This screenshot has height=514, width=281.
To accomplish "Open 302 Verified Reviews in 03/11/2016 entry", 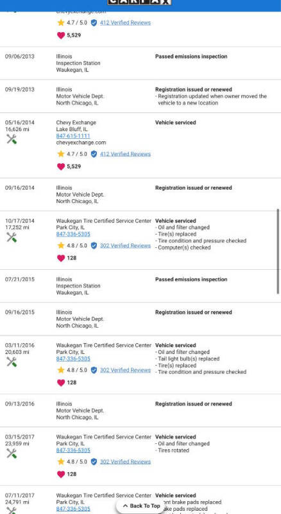I will tap(126, 370).
